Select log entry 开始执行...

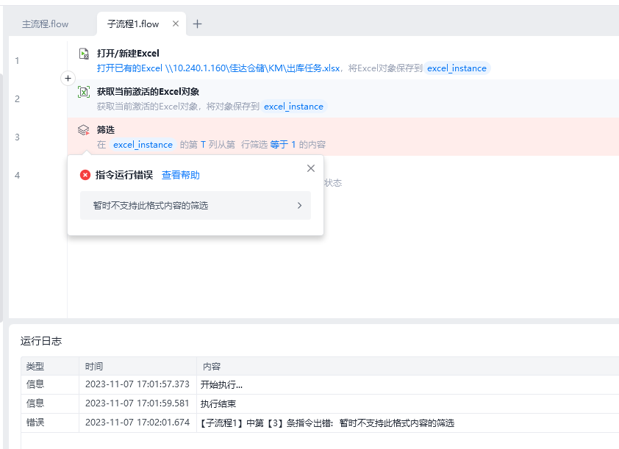pos(221,384)
